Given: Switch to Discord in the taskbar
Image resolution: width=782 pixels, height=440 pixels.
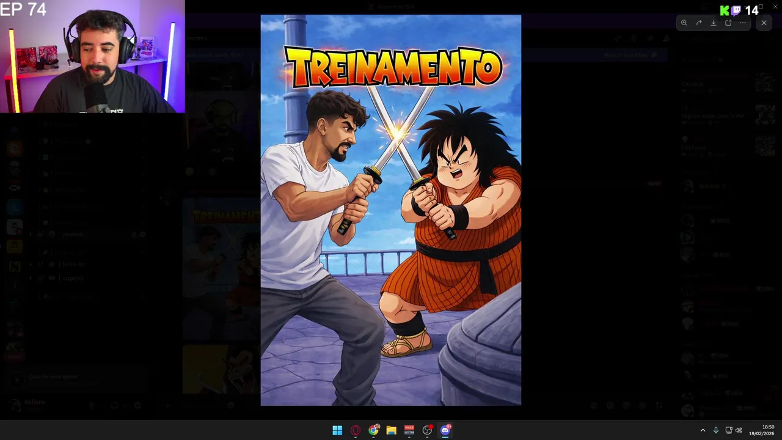Looking at the screenshot, I should tap(445, 430).
